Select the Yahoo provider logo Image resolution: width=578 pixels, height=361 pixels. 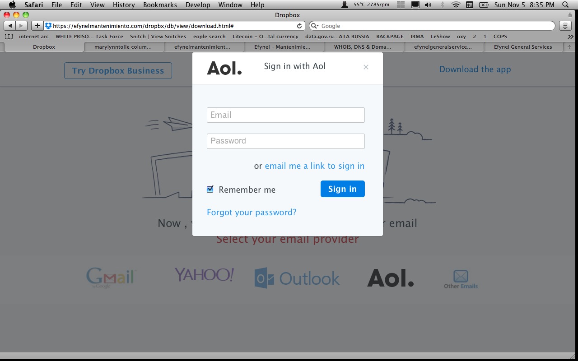[x=204, y=275]
